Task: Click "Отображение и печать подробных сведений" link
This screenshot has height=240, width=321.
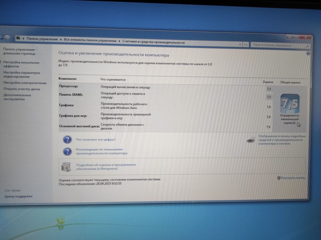Action: click(x=282, y=140)
